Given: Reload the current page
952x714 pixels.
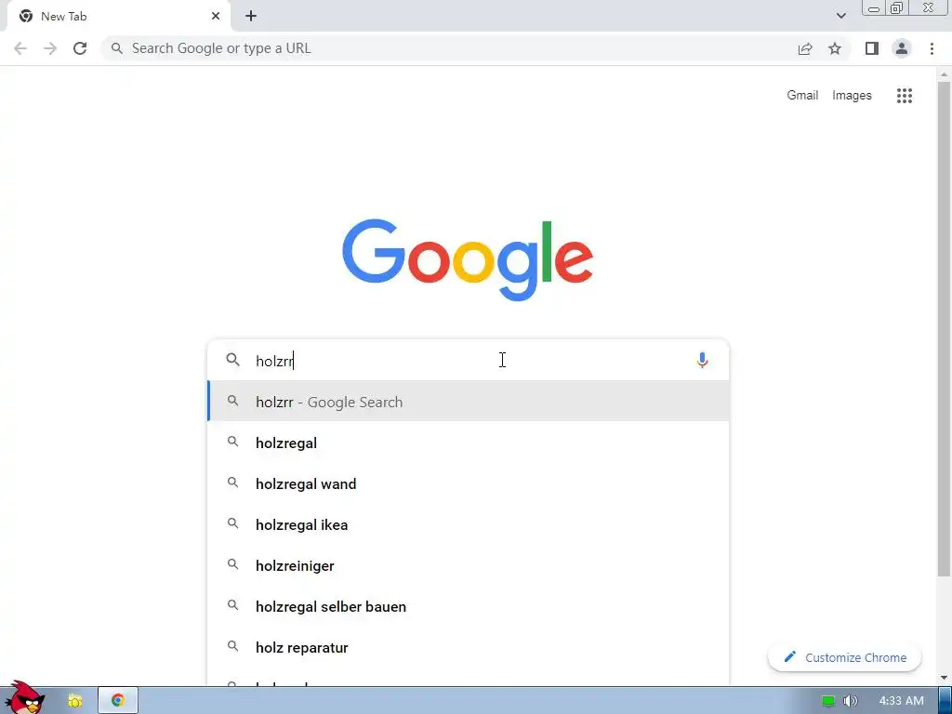Looking at the screenshot, I should tap(80, 48).
